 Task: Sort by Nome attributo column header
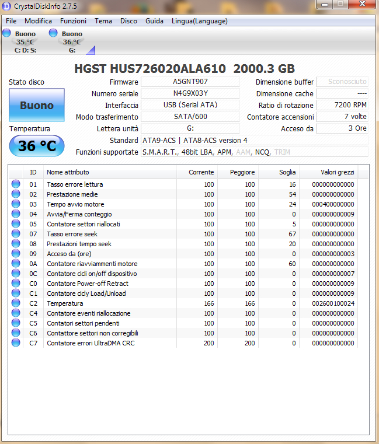pyautogui.click(x=110, y=172)
